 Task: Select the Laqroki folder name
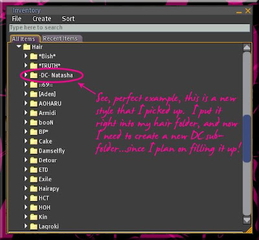tap(49, 226)
